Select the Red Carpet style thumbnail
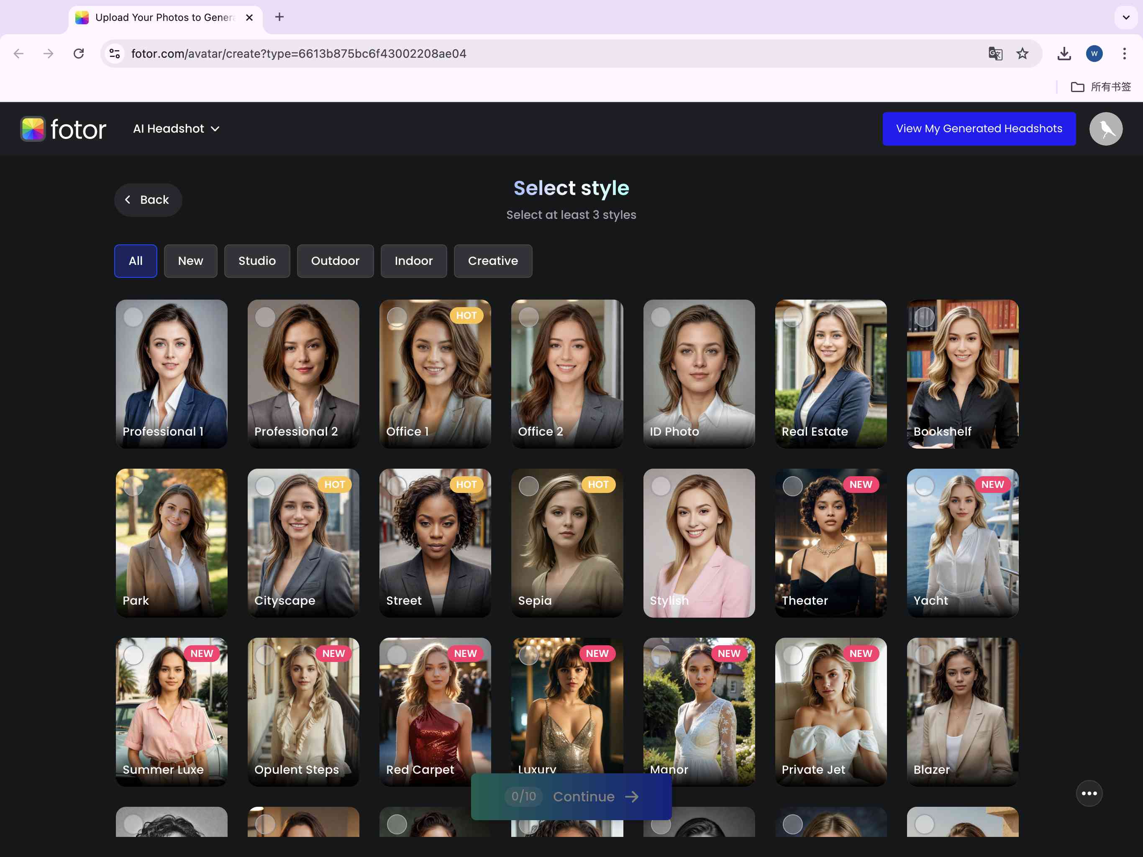The image size is (1143, 857). point(435,712)
